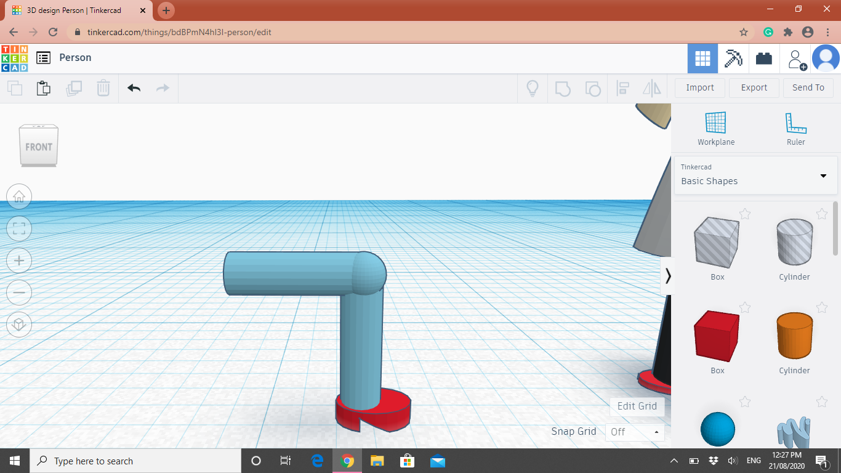Zoom out with the minus button
The height and width of the screenshot is (473, 841).
click(19, 293)
